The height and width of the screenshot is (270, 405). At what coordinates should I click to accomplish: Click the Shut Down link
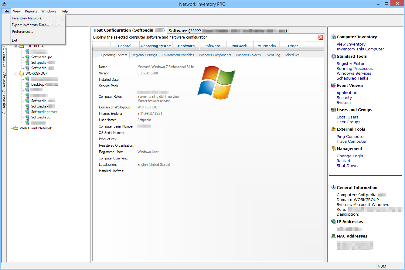[347, 166]
